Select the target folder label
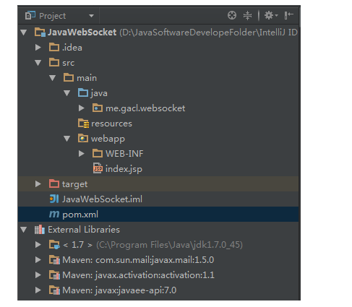 (74, 185)
